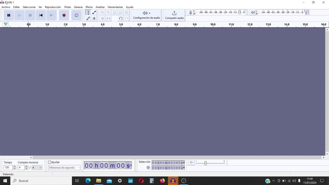Click Silence audio selection icon
This screenshot has width=329, height=185.
click(108, 18)
